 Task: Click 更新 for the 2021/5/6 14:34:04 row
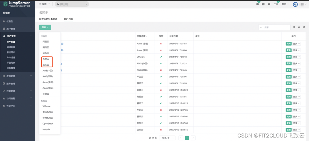[x=288, y=97]
